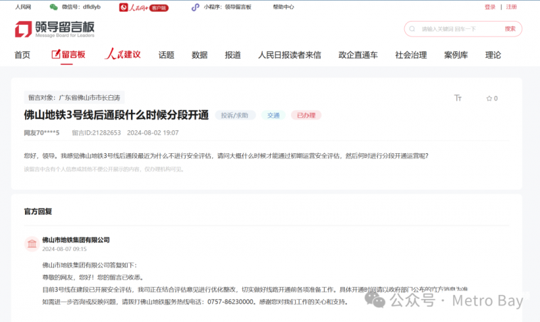Open the 帮助中心 help link

click(x=283, y=7)
